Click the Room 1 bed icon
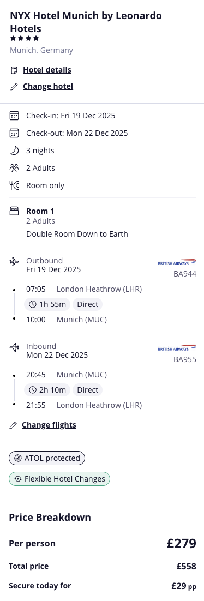The width and height of the screenshot is (204, 601). point(14,211)
